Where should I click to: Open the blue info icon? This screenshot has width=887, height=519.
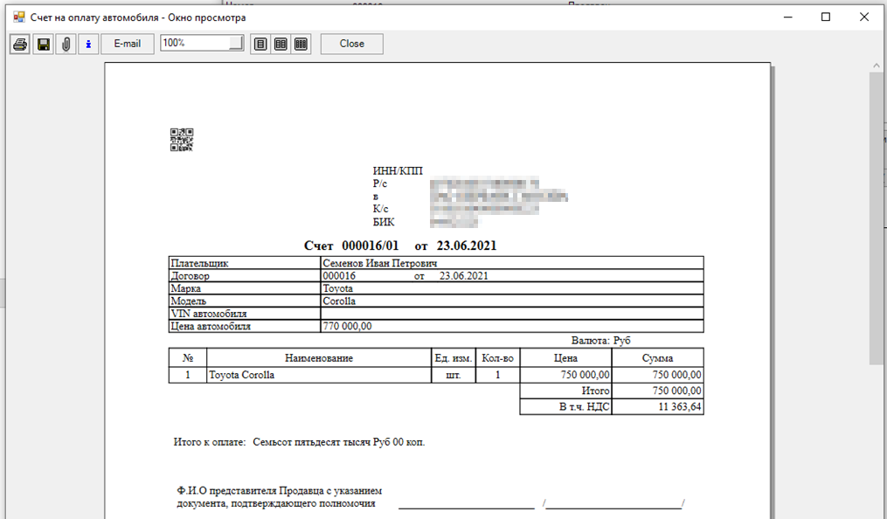(x=88, y=44)
